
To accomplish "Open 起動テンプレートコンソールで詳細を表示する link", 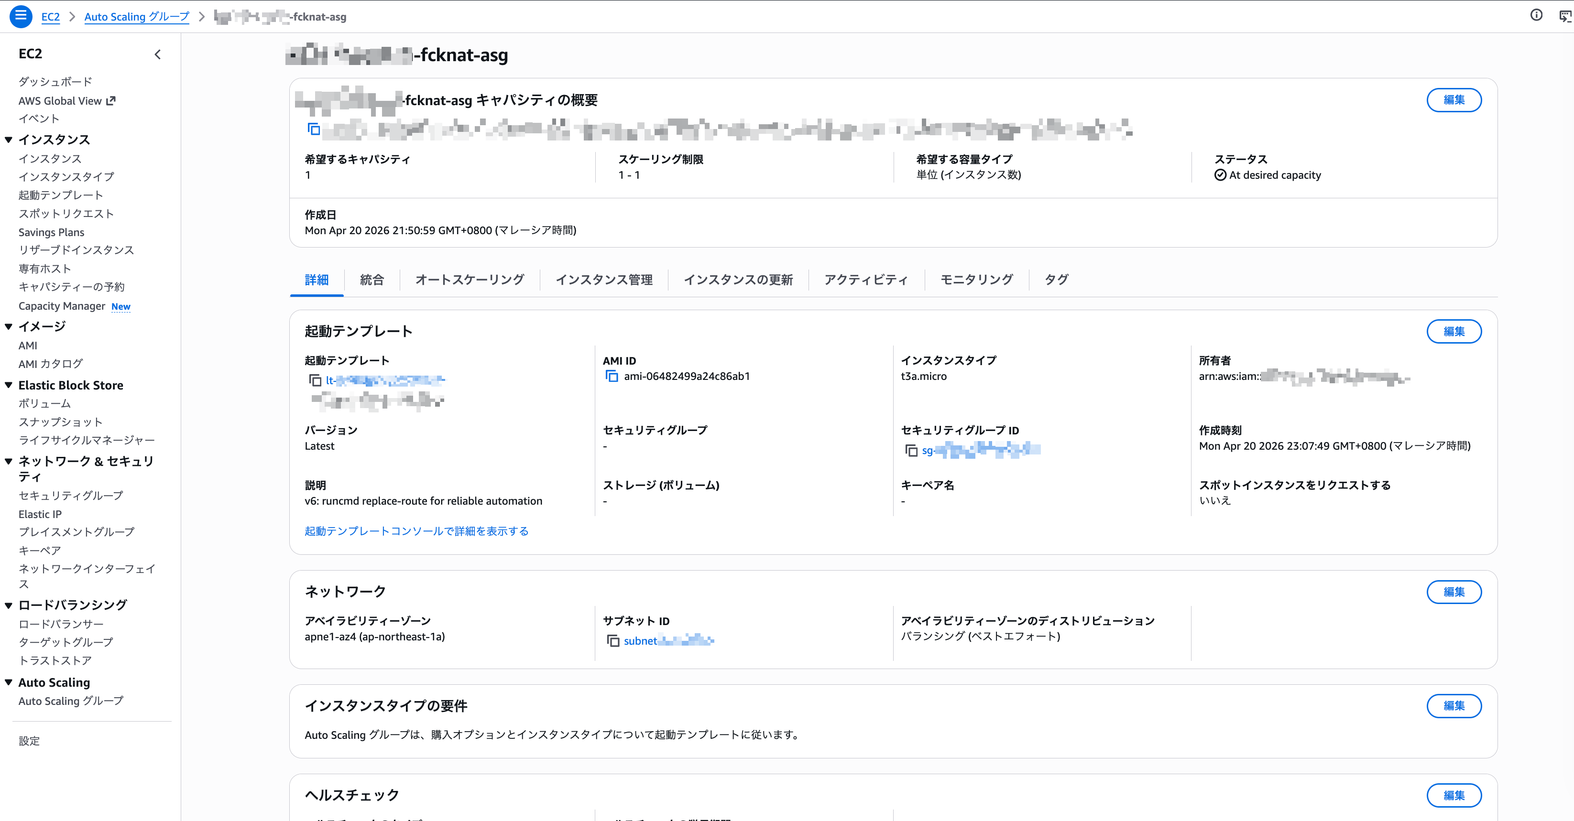I will pos(417,531).
